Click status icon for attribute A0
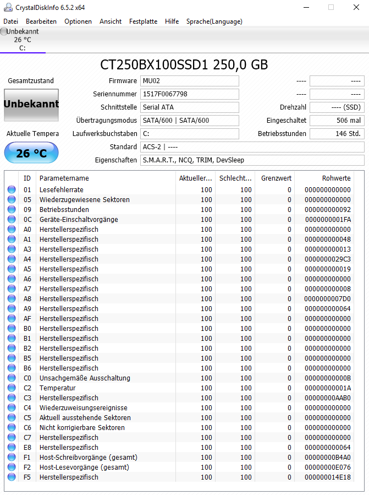 tap(12, 229)
